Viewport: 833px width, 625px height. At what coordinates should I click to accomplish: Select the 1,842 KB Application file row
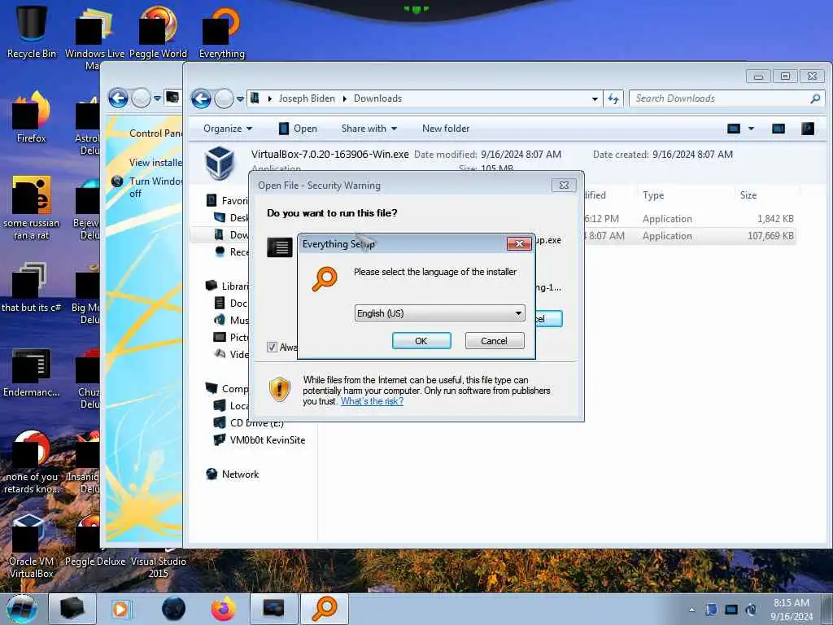(689, 218)
